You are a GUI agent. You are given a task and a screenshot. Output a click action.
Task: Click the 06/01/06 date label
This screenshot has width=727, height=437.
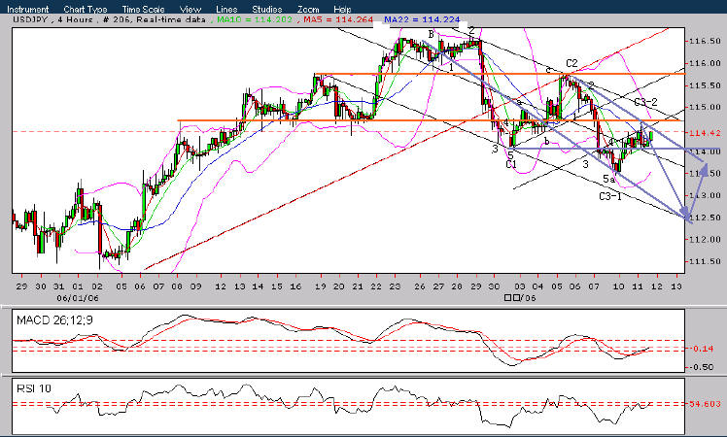[78, 298]
